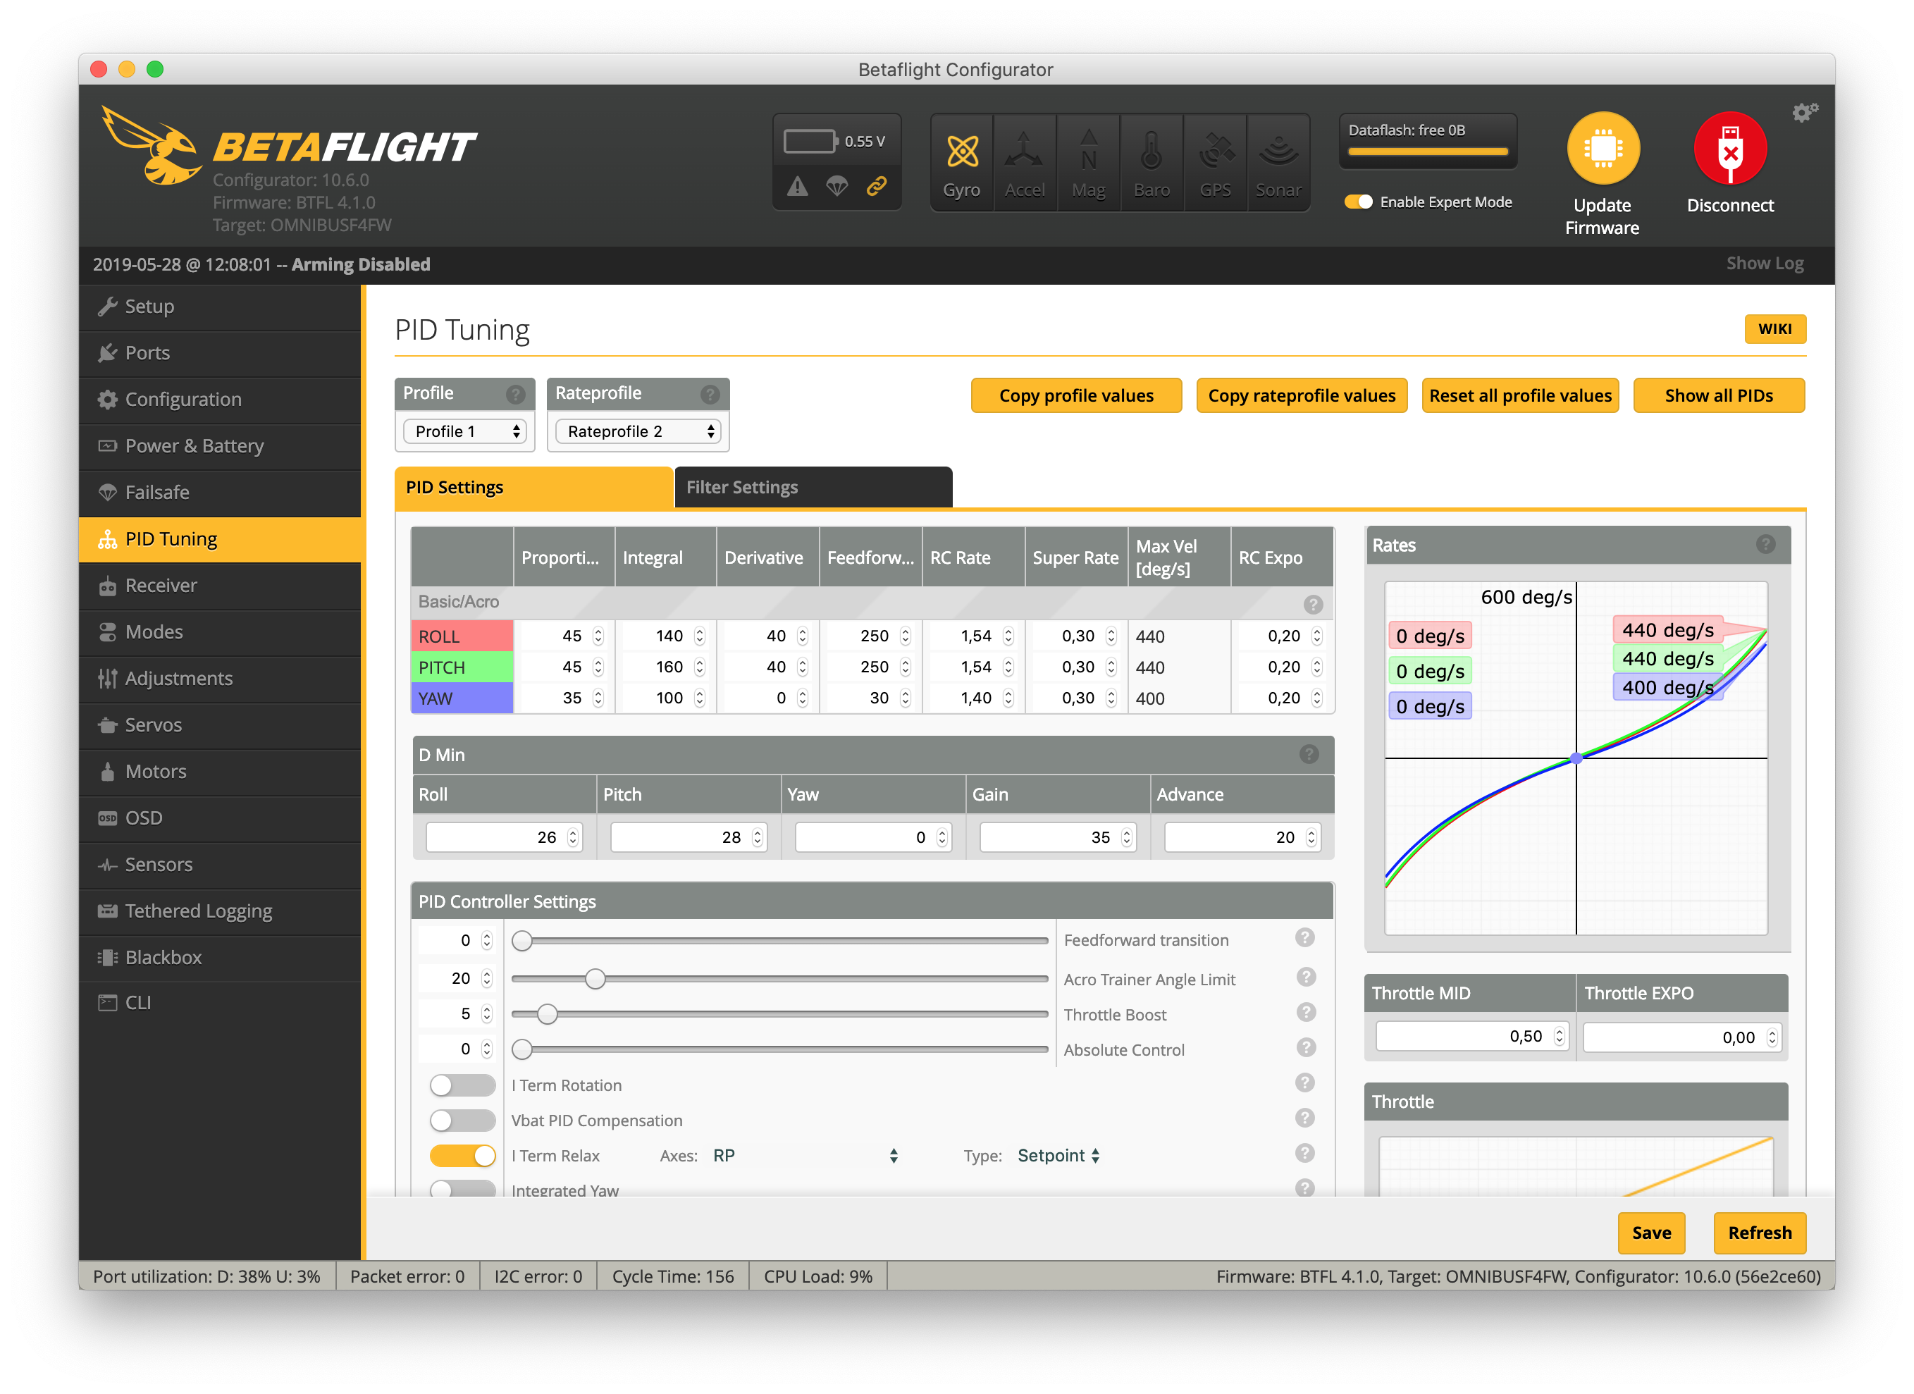Image resolution: width=1914 pixels, height=1394 pixels.
Task: Open the Receiver section in sidebar
Action: [x=161, y=586]
